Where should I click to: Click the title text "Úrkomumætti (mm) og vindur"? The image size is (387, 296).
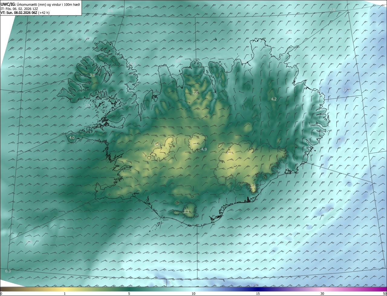pos(39,4)
